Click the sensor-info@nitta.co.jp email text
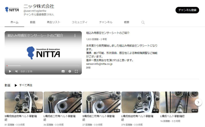The height and width of the screenshot is (127, 205). 99,64
